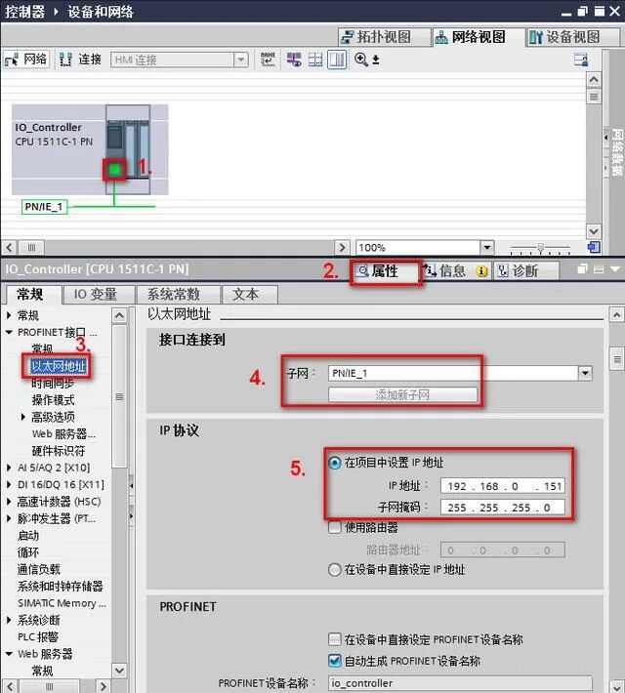
Task: Select Communication load tree item
Action: 39,569
